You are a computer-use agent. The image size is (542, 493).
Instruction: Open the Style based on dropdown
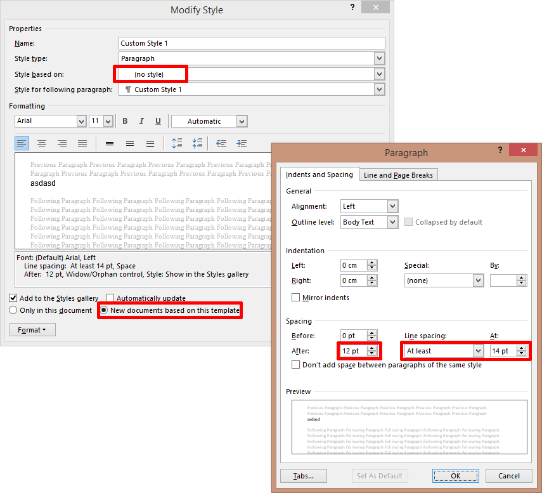[378, 74]
